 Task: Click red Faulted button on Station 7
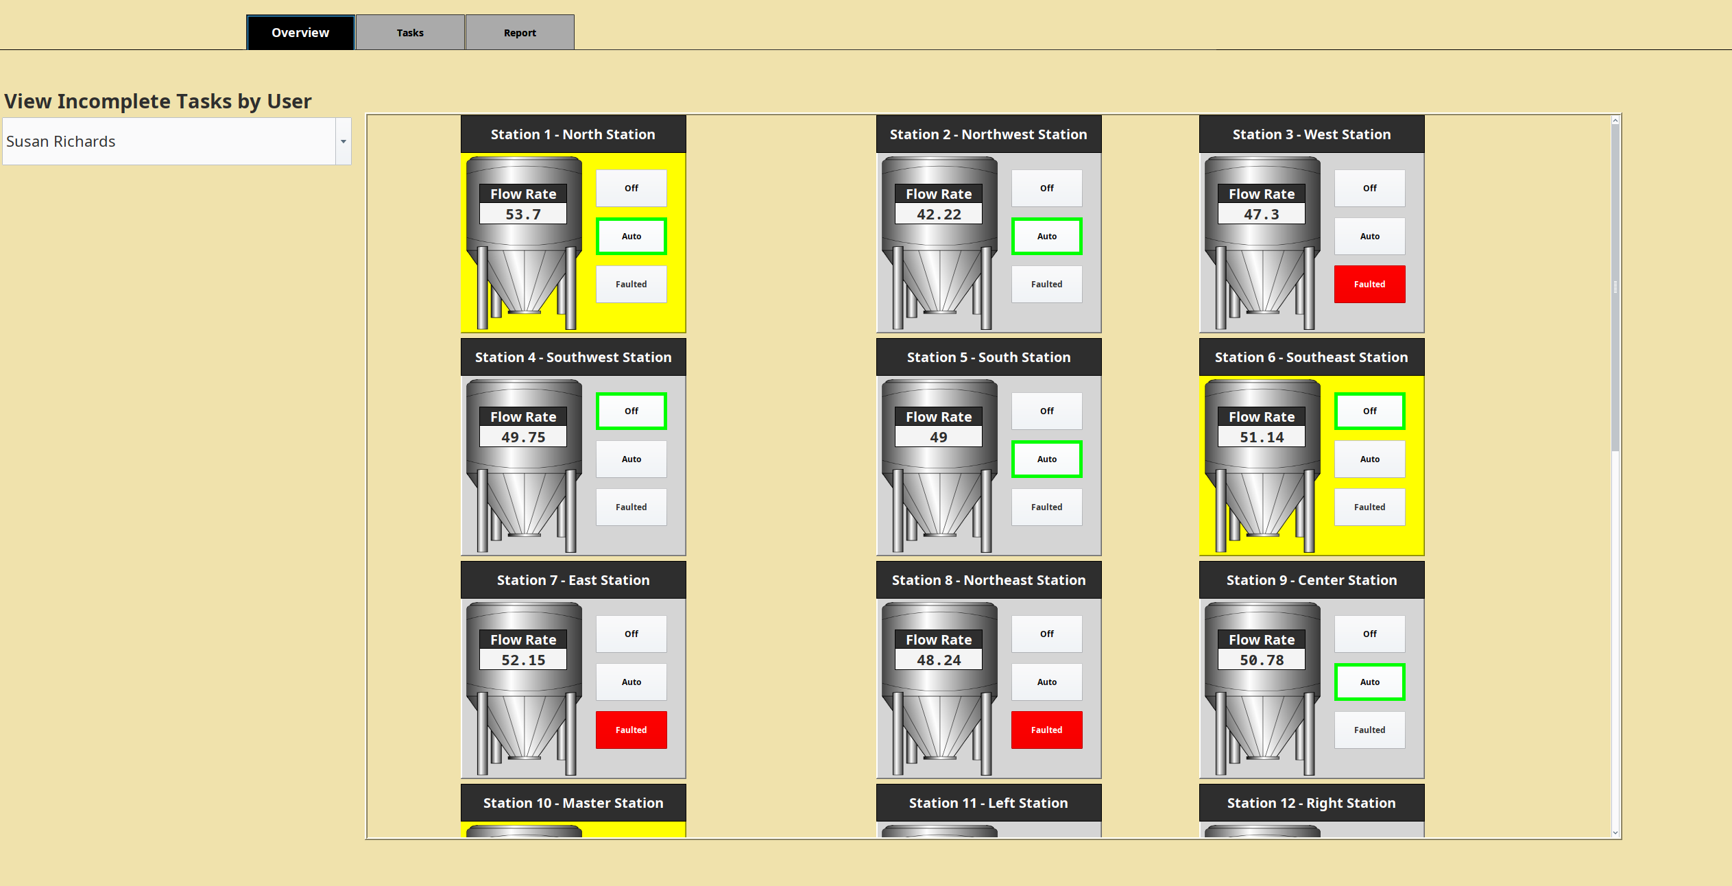click(632, 730)
